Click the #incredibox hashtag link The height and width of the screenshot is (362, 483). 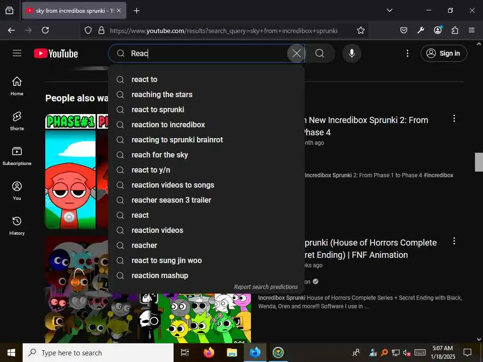click(x=438, y=175)
